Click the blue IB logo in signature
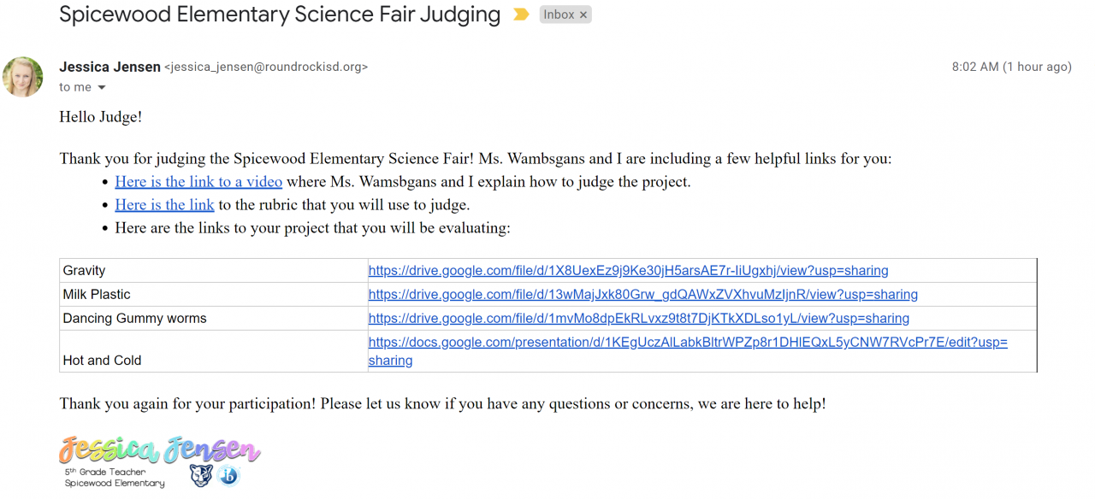This screenshot has width=1095, height=499. pyautogui.click(x=228, y=475)
